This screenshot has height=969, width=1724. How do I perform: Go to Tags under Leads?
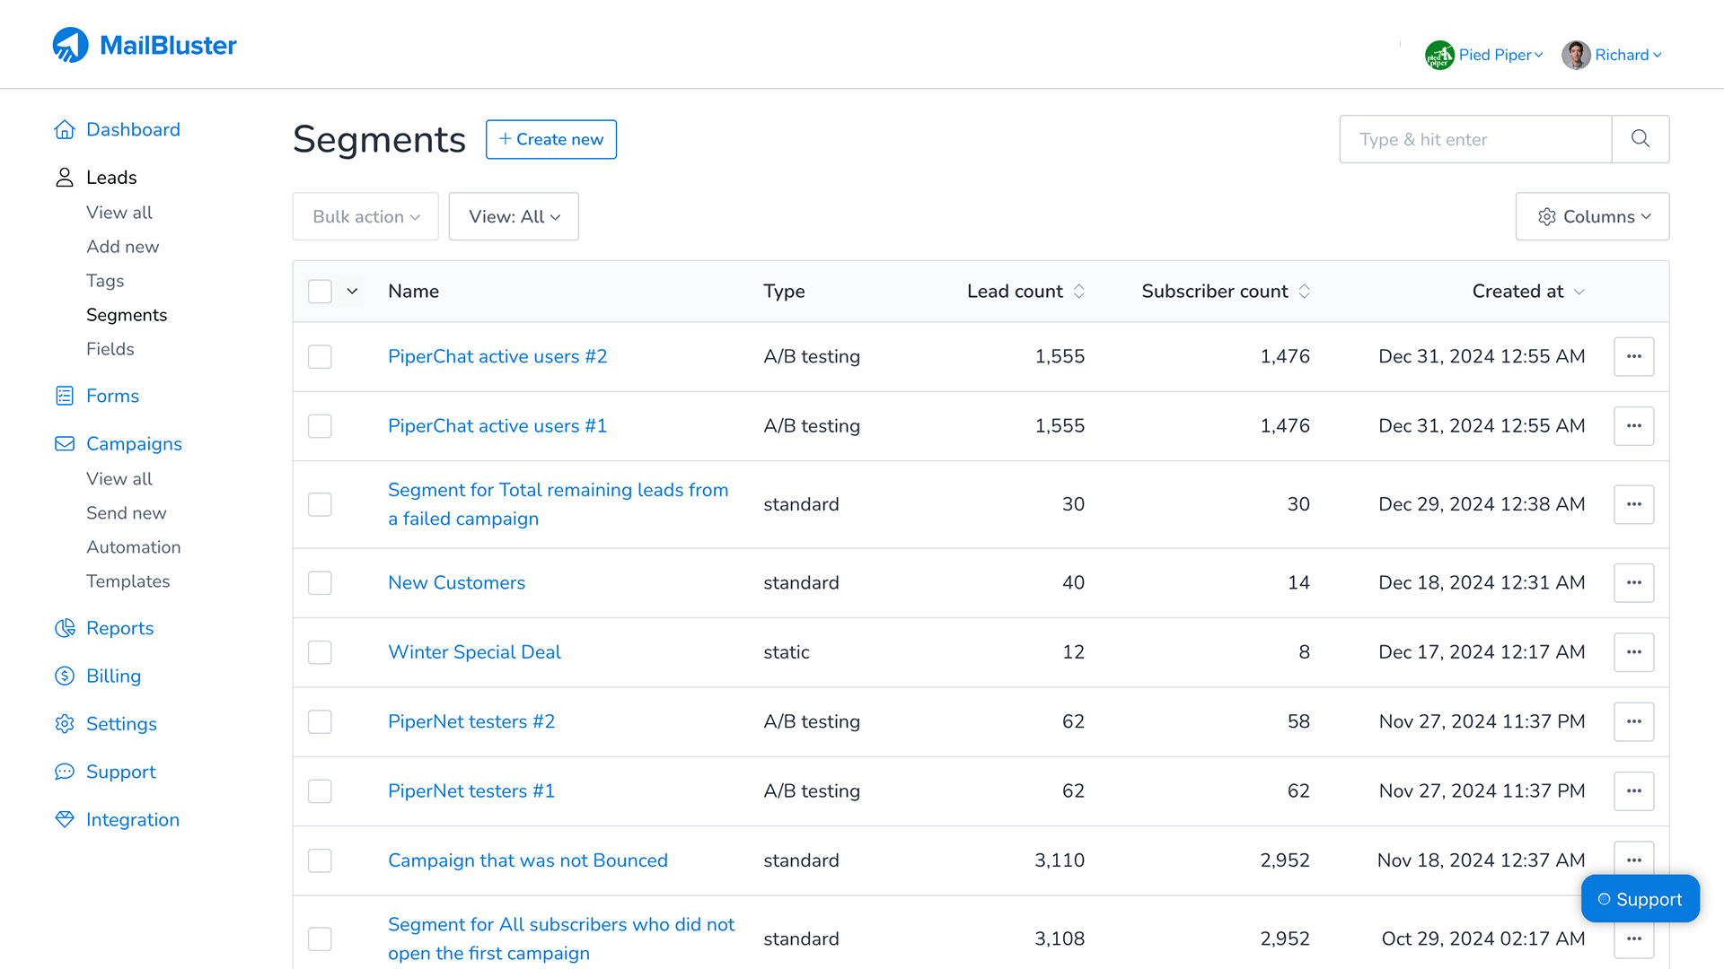[105, 281]
